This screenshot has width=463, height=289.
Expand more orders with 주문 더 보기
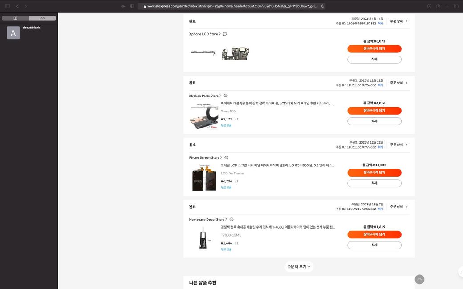[x=299, y=267]
